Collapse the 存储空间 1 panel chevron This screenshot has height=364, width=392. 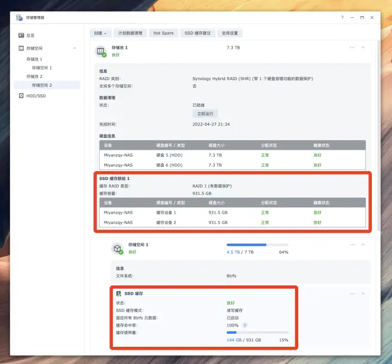pyautogui.click(x=363, y=245)
